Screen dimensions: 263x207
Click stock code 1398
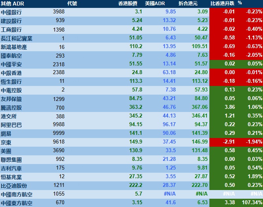coord(59,30)
